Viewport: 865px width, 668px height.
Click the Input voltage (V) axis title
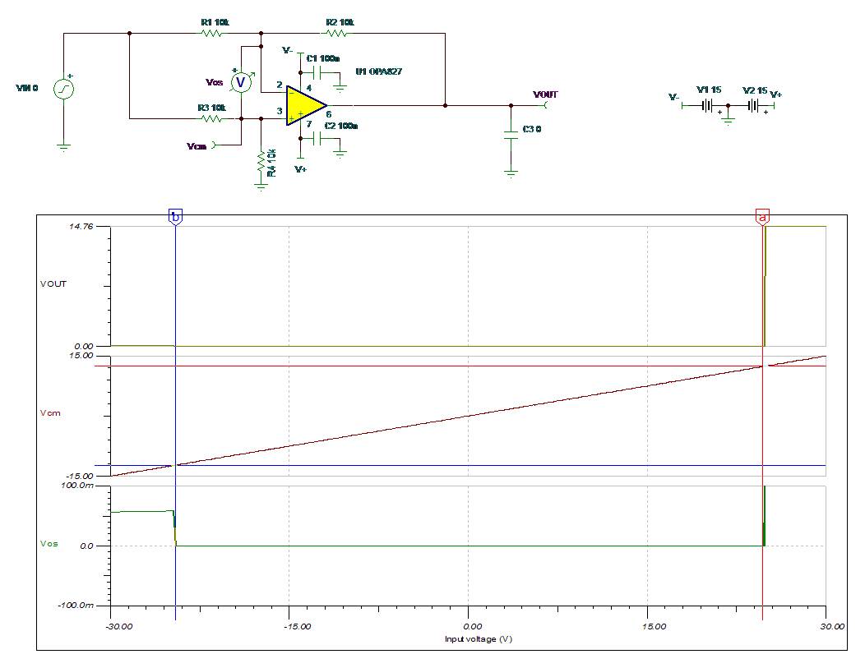click(479, 639)
